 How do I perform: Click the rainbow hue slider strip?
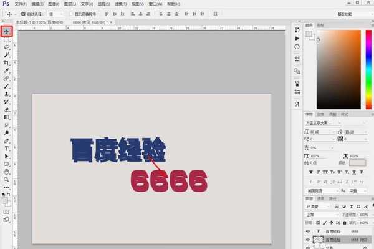368,69
